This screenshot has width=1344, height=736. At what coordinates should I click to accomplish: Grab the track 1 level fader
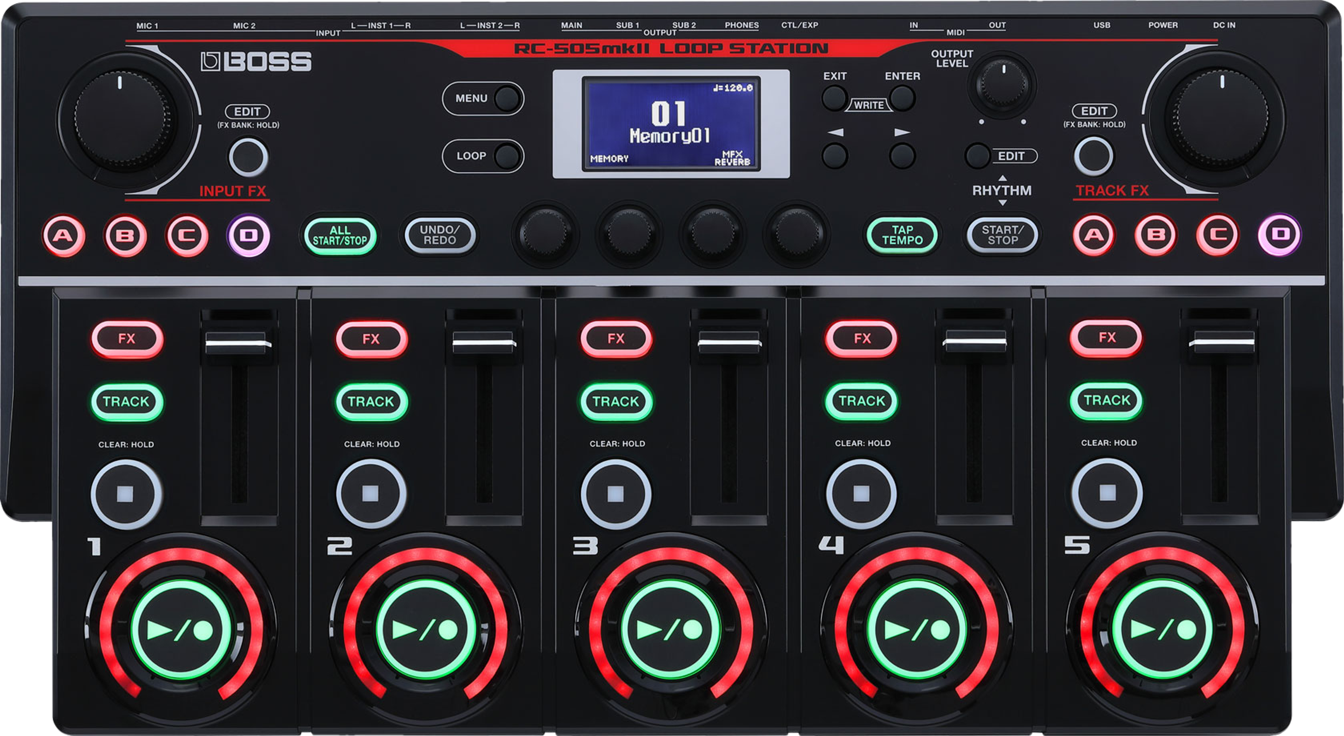239,343
